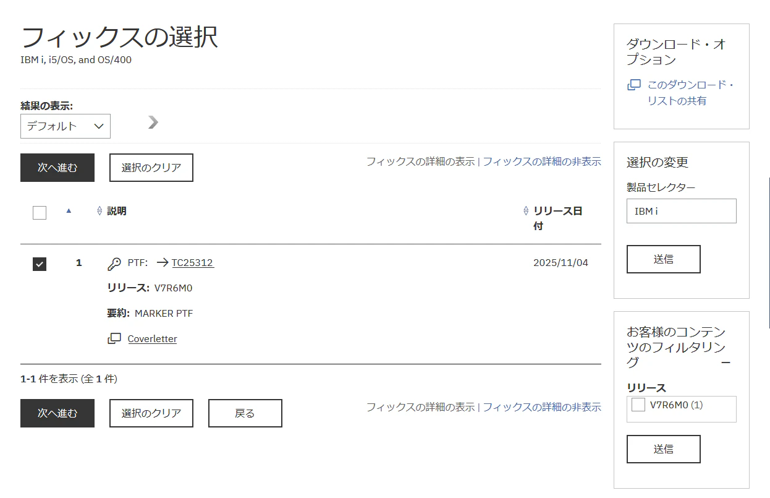Click the arrow icon before TC25312
The image size is (770, 498).
coord(163,263)
